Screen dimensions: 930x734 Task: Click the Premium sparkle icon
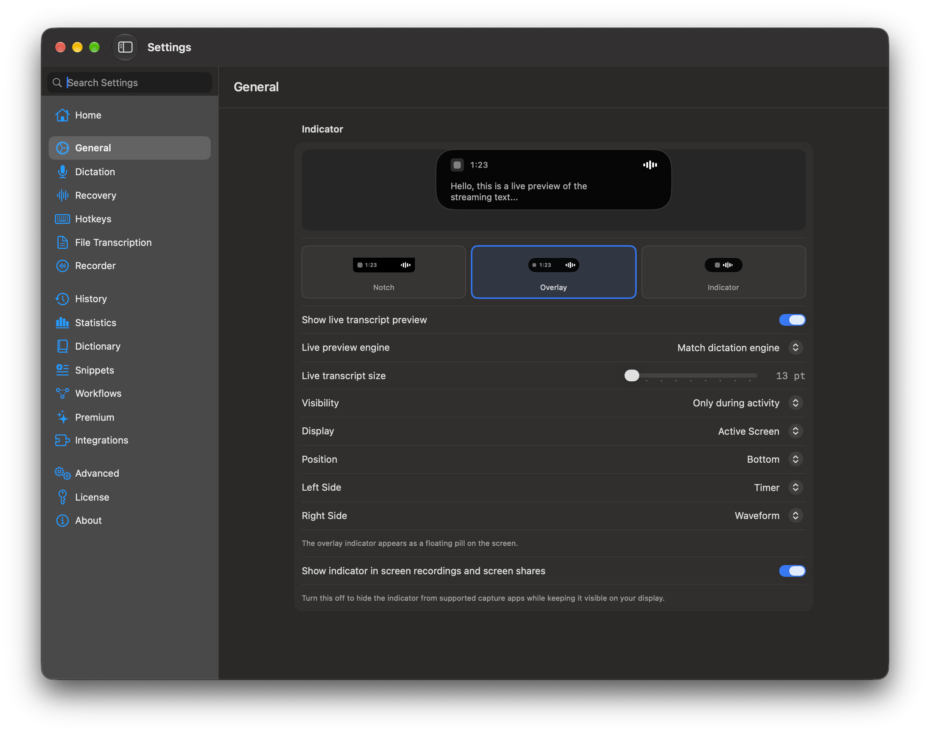pos(62,417)
